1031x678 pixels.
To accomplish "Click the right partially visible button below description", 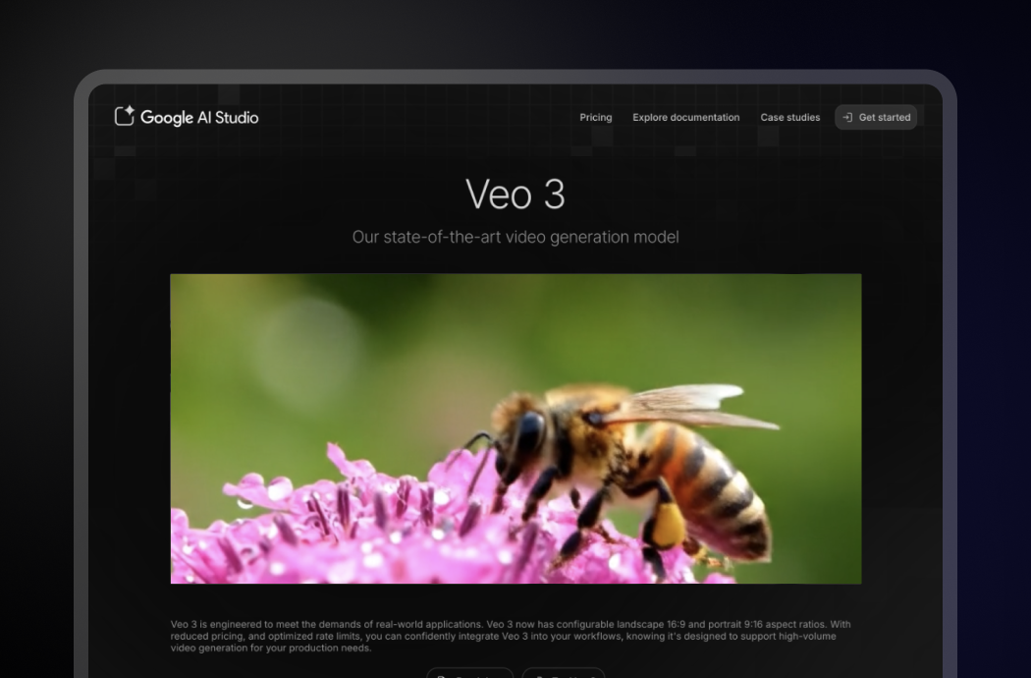I will 563,673.
